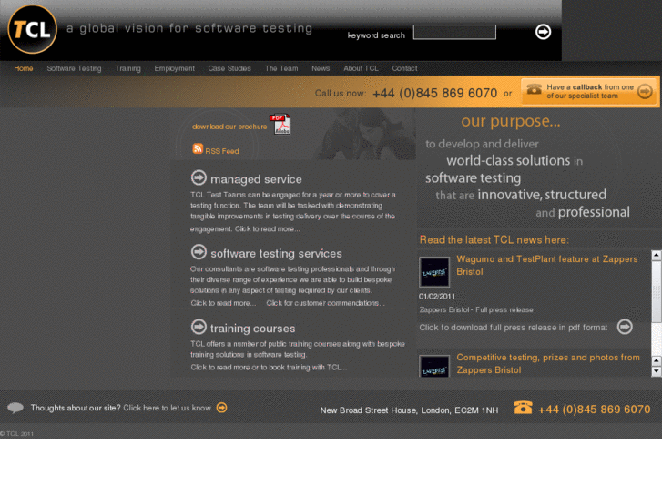Click the date 01/02/2011

tap(436, 297)
